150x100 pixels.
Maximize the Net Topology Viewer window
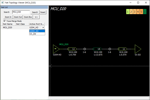pyautogui.click(x=138, y=3)
